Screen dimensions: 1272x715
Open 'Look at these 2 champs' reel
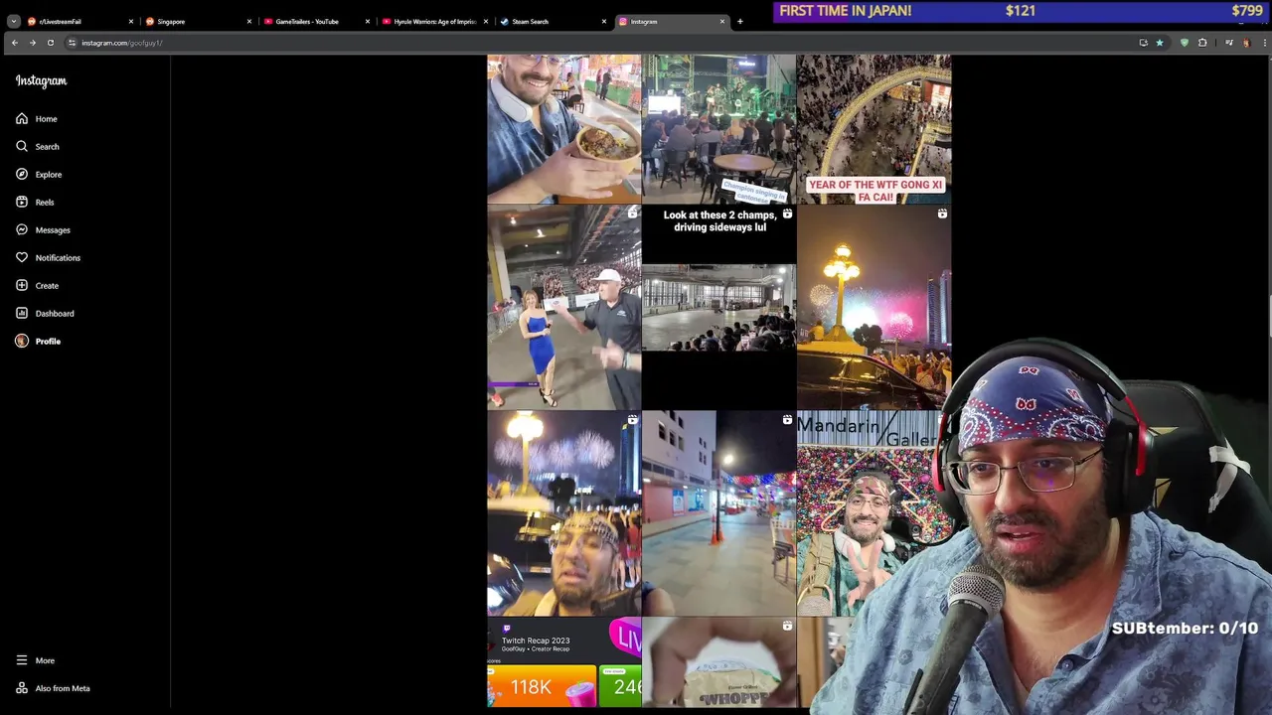pos(718,307)
